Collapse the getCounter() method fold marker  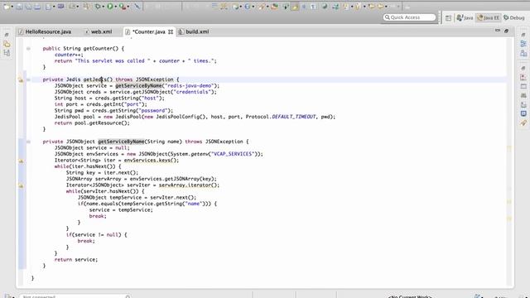coord(29,49)
